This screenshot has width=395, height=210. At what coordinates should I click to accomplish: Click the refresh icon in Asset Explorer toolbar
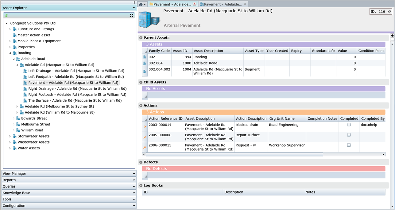tap(6, 15)
